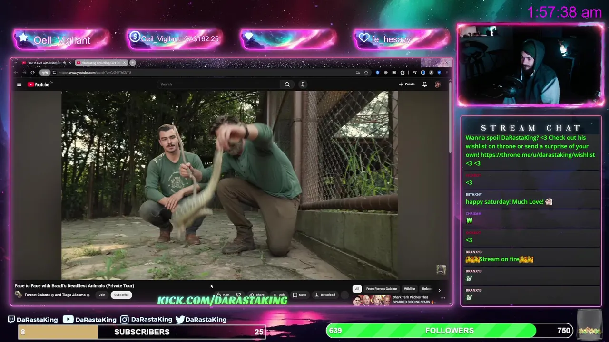Screen dimensions: 609x342
Task: Open a new browser tab
Action: click(x=133, y=63)
